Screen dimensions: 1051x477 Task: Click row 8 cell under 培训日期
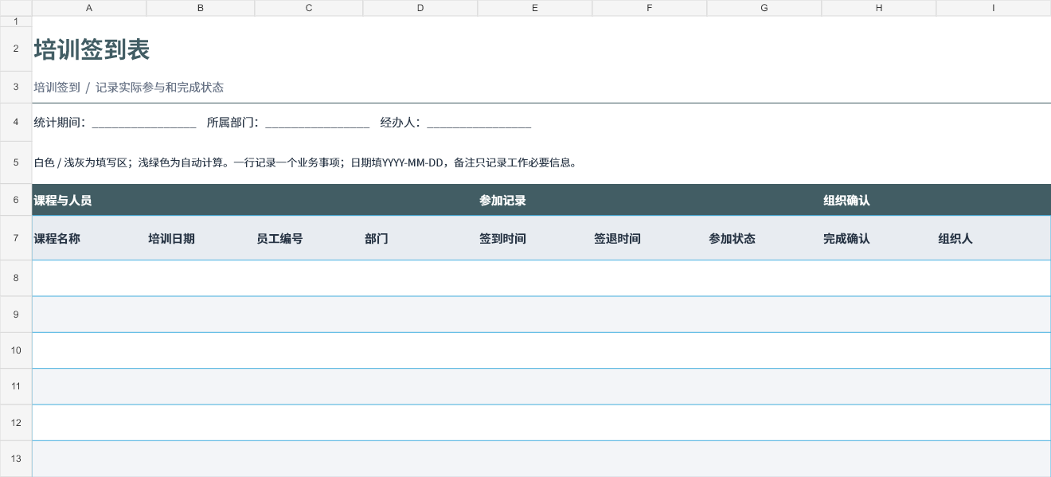click(201, 278)
